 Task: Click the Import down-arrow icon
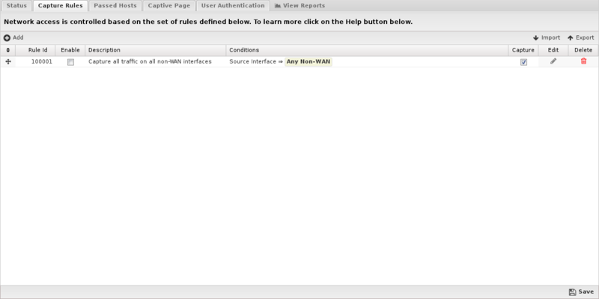[535, 38]
